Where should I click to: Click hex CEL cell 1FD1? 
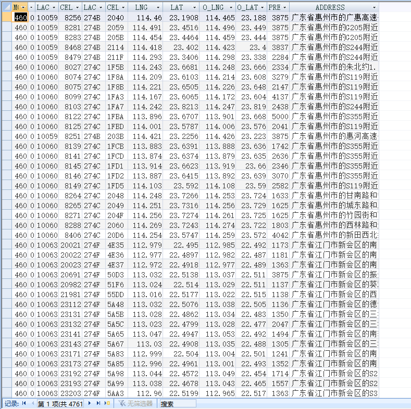tap(117, 166)
